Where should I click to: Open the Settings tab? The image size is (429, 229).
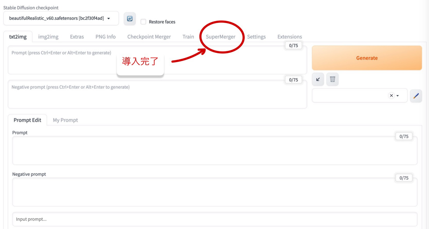pos(256,37)
